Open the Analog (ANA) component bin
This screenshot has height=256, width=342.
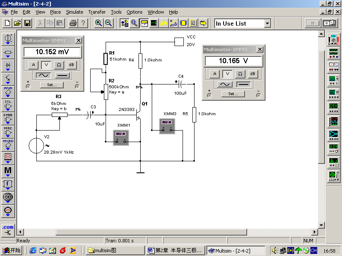[x=8, y=93]
